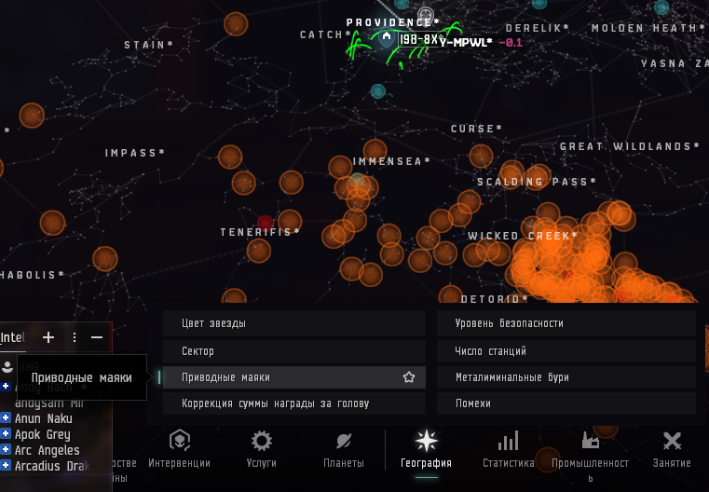Minimize the Intel window with dash icon
The width and height of the screenshot is (709, 492).
[x=97, y=337]
